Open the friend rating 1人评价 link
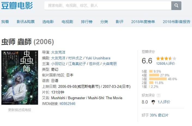192x126 pixels. tap(164, 102)
